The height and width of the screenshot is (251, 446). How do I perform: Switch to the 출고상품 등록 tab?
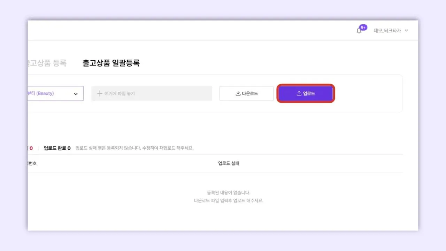(47, 63)
